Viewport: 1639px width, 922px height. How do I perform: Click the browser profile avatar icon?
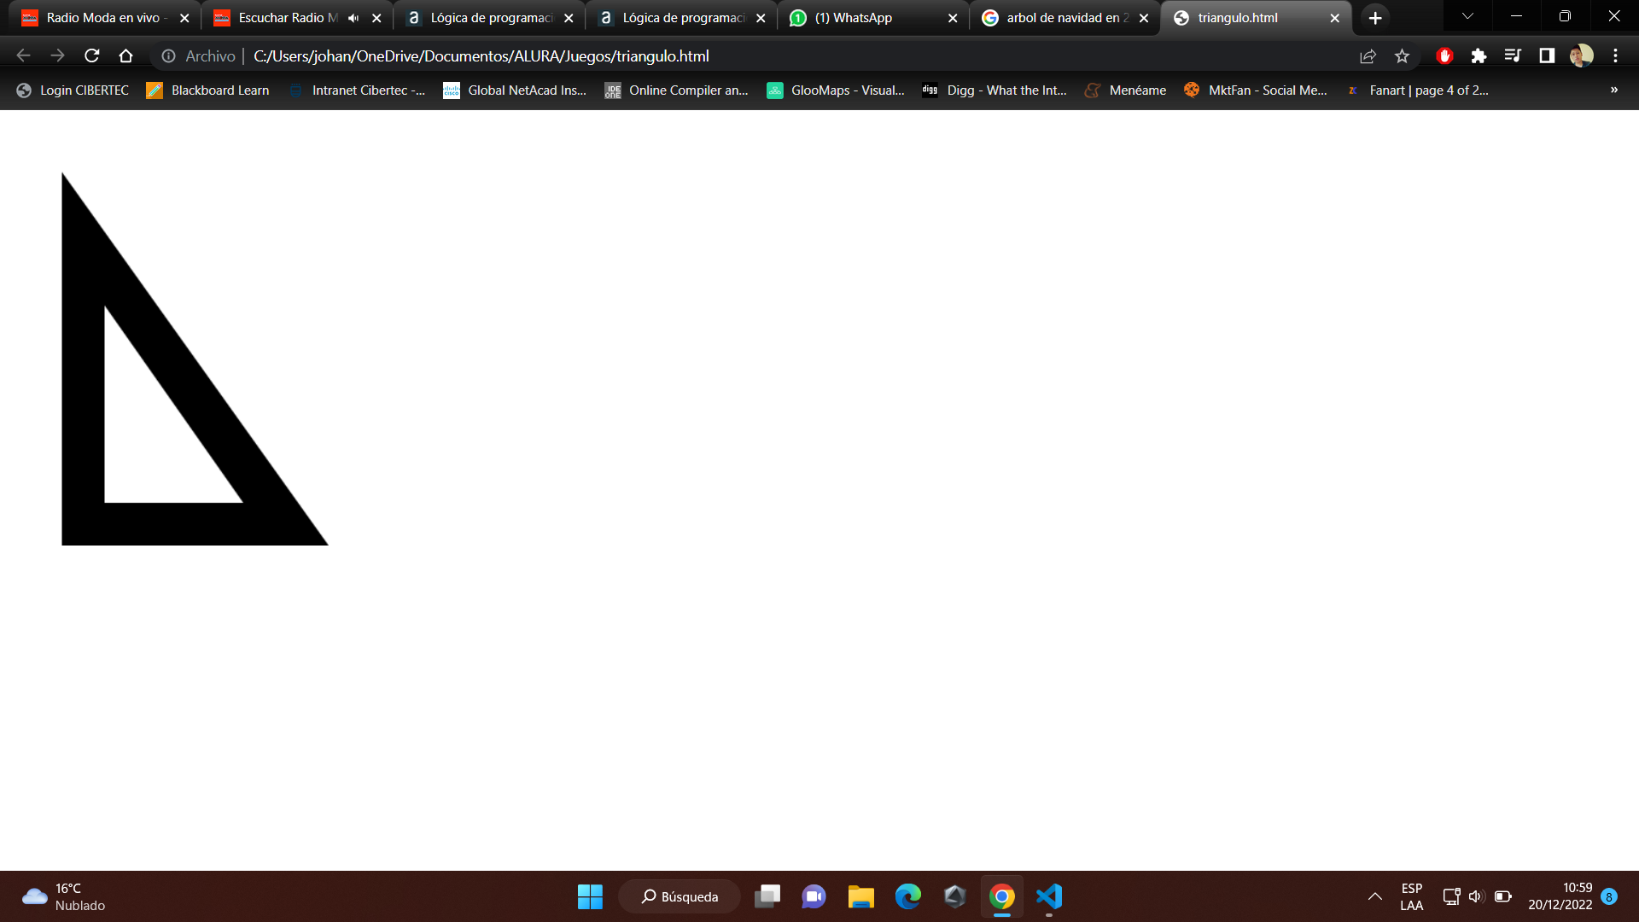(x=1582, y=56)
